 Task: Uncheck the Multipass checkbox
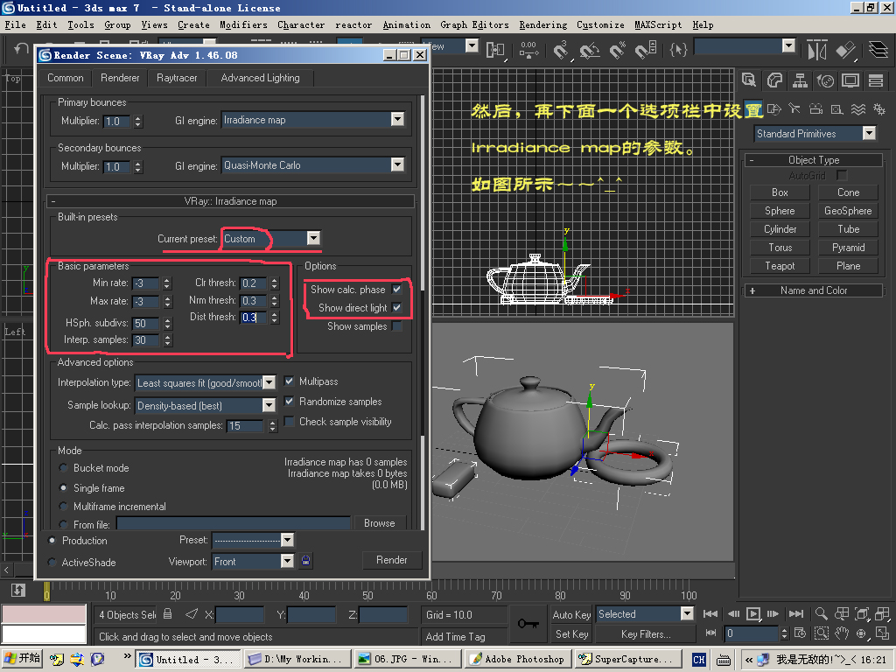point(289,381)
